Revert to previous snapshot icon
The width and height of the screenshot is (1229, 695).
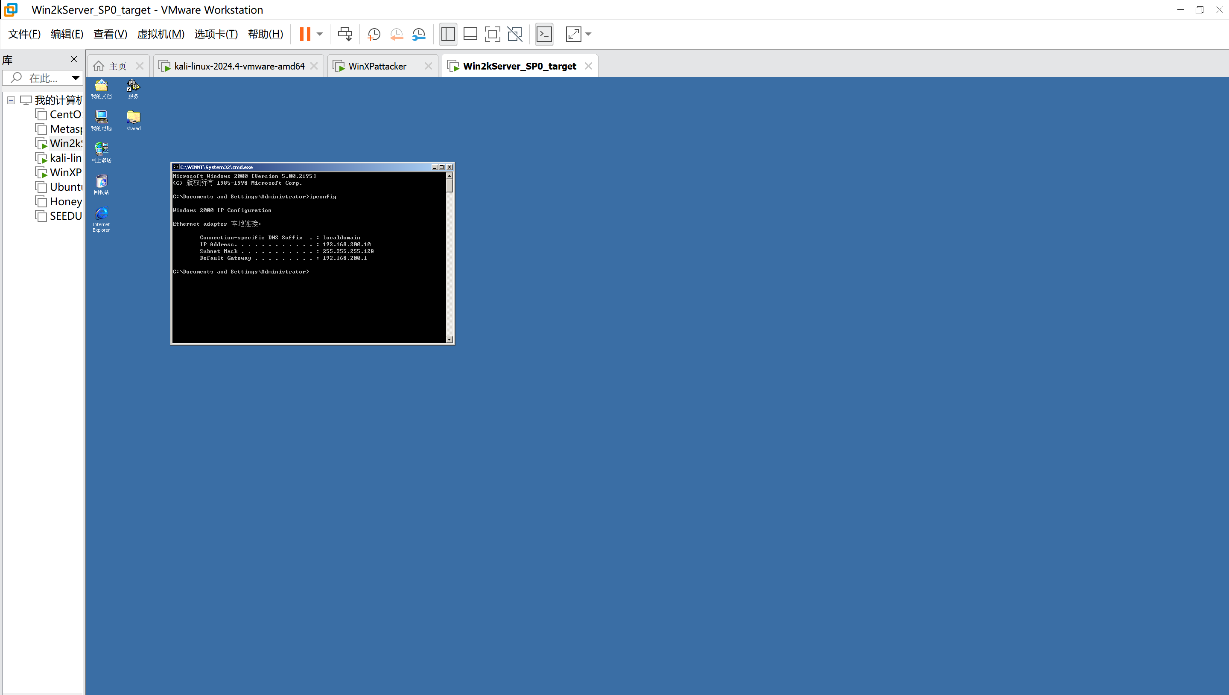tap(396, 34)
